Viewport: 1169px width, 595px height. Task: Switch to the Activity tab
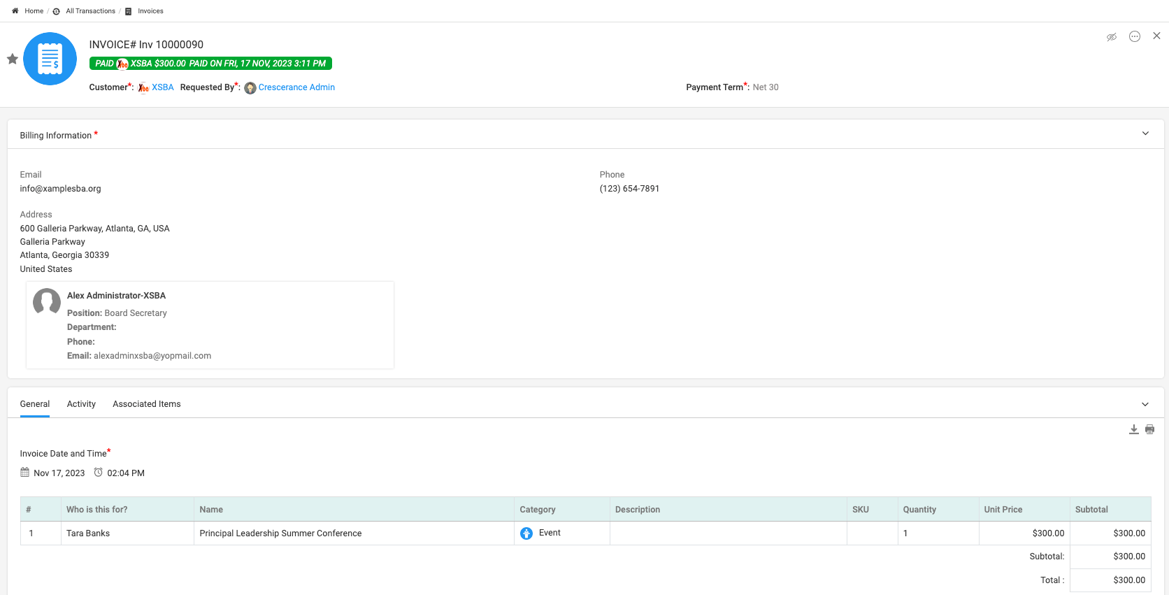point(81,404)
